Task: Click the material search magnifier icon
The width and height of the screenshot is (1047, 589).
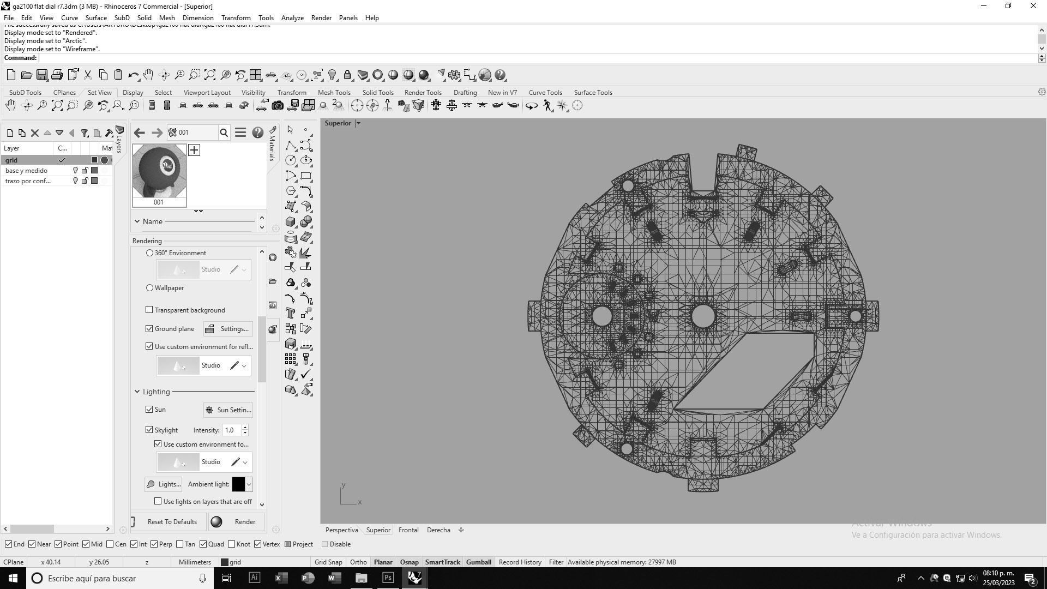Action: click(224, 133)
